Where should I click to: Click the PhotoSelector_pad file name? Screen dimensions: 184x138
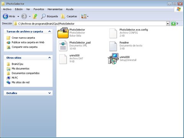pos(80,43)
